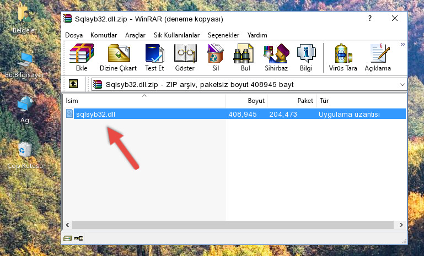Select the sqlsyb32.dll file entry
Image resolution: width=424 pixels, height=256 pixels.
click(234, 114)
